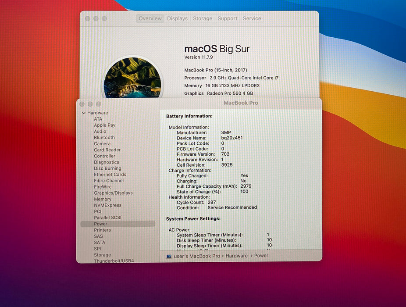Screen dimensions: 406x307
Task: Open the Displays tab
Action: pyautogui.click(x=177, y=19)
